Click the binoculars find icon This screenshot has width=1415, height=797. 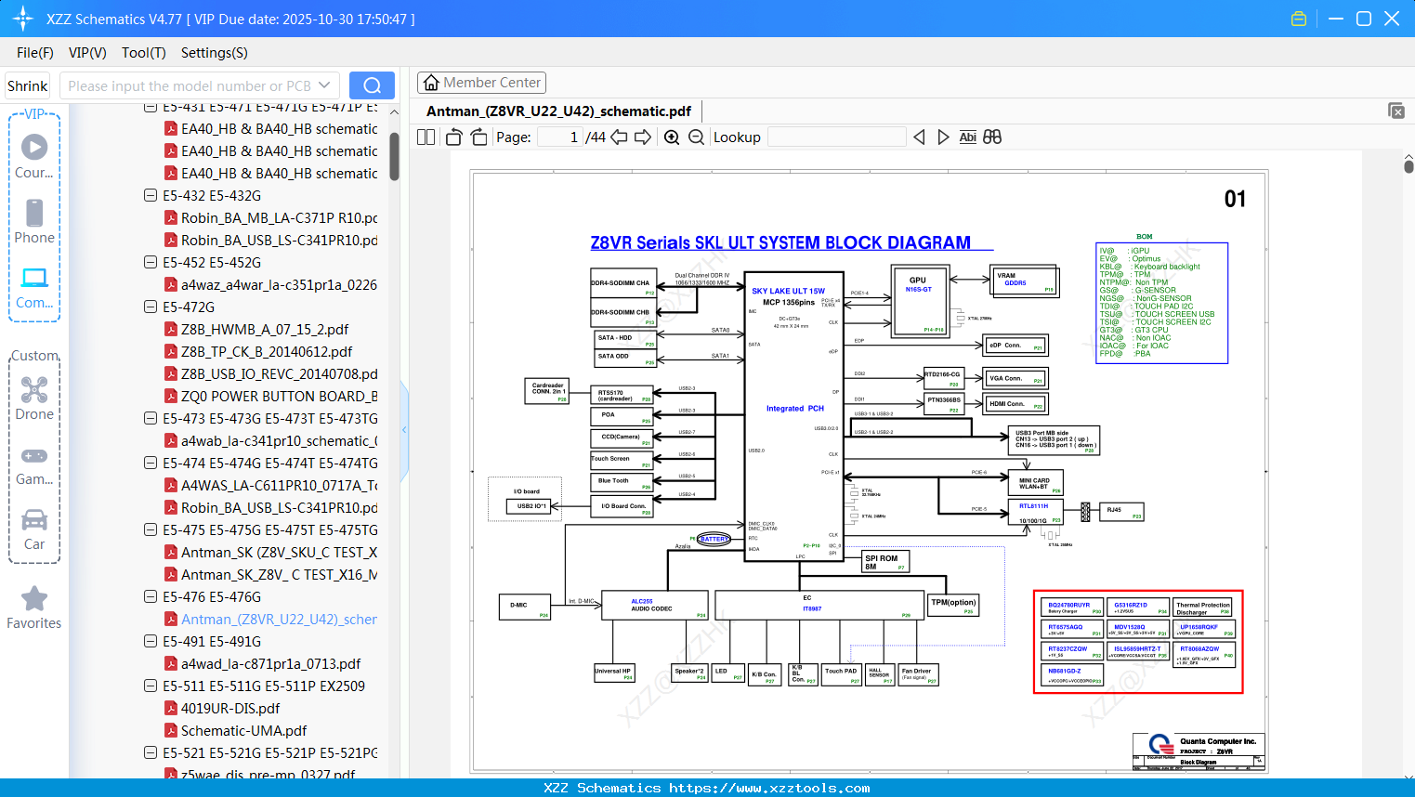[992, 137]
